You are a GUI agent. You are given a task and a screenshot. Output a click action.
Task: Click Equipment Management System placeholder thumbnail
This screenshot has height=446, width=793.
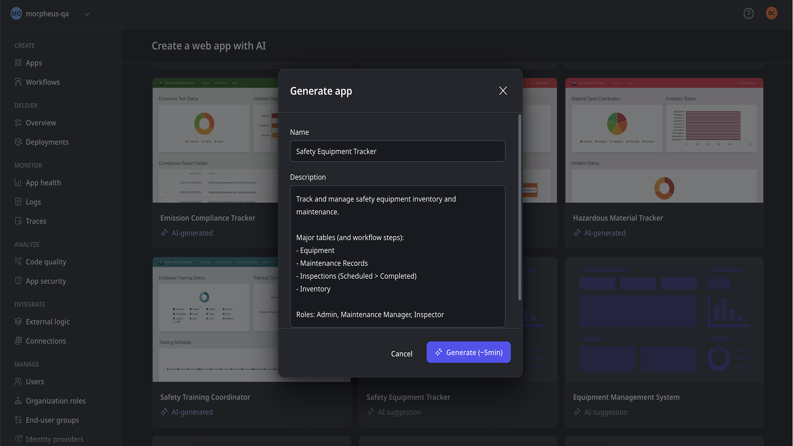click(x=664, y=320)
